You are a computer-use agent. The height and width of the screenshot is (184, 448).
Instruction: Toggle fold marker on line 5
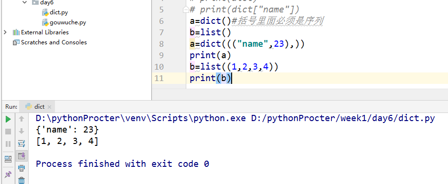186,10
